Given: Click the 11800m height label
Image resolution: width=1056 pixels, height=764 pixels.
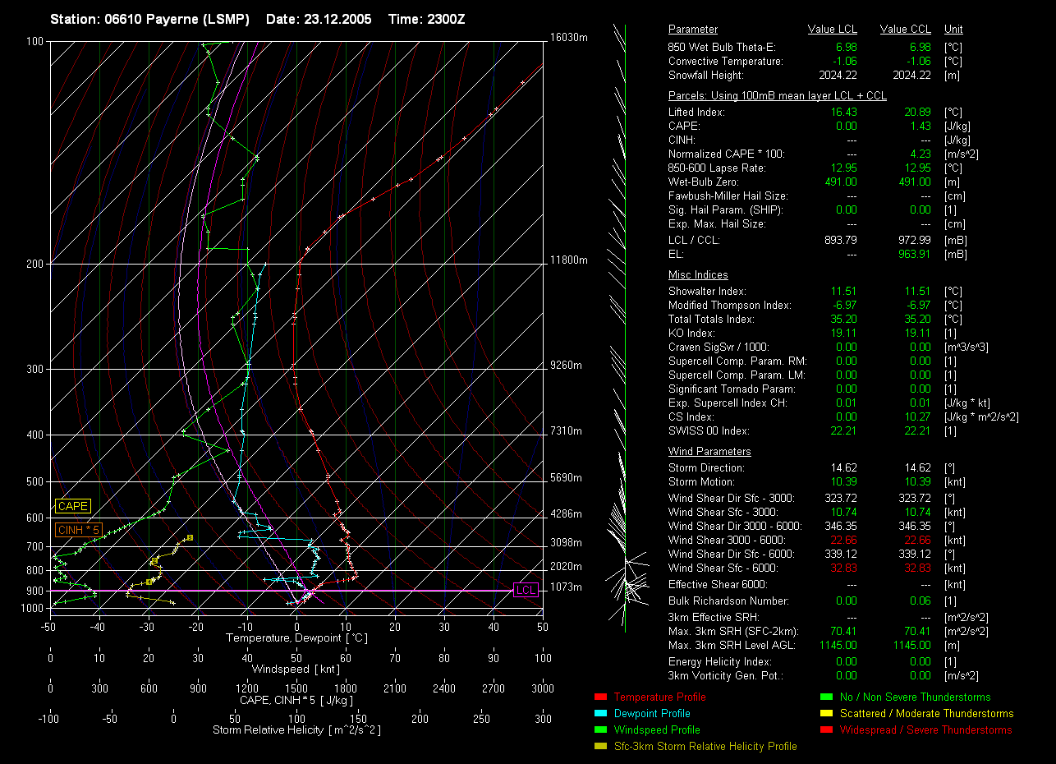Looking at the screenshot, I should coord(569,260).
